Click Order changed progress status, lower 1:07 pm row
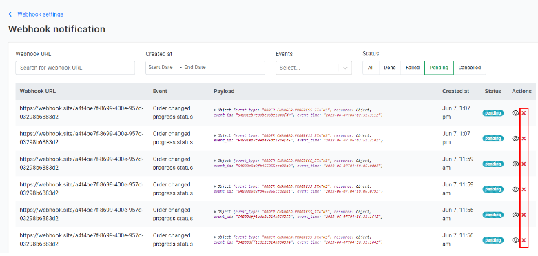 tap(173, 138)
